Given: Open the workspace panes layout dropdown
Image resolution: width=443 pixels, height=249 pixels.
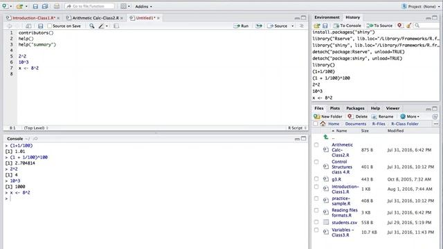Looking at the screenshot, I should (125, 6).
